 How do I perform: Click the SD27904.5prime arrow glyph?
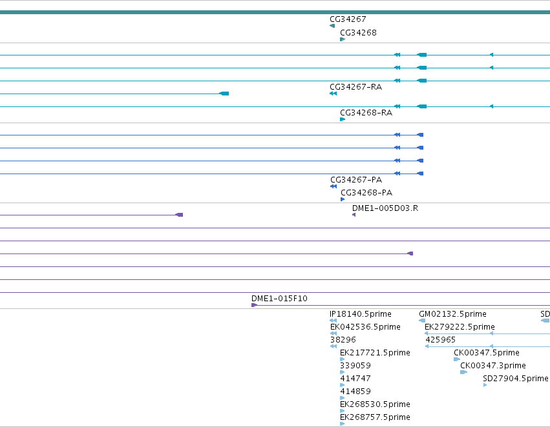tap(485, 385)
